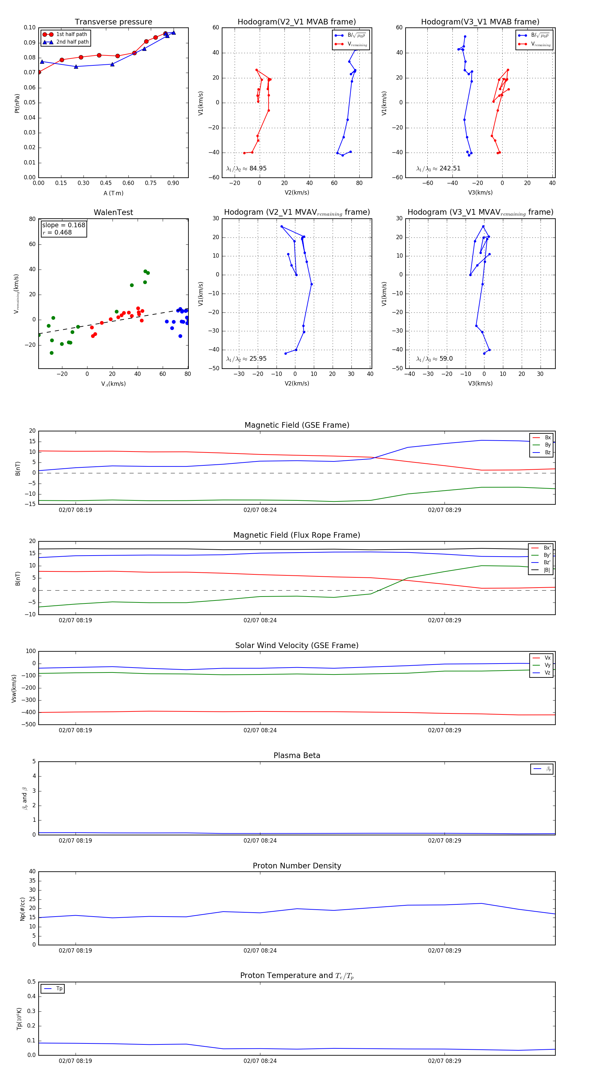Click the 'WalenTest' plot title
Image resolution: width=594 pixels, height=1090 pixels.
pos(113,212)
